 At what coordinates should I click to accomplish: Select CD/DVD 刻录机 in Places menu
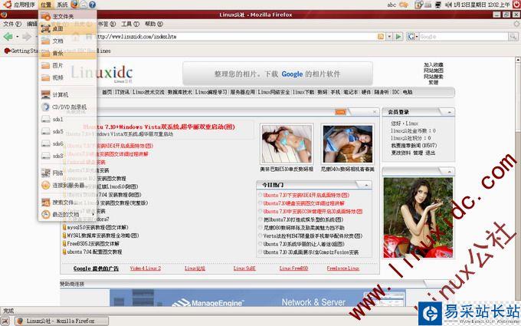coord(67,107)
